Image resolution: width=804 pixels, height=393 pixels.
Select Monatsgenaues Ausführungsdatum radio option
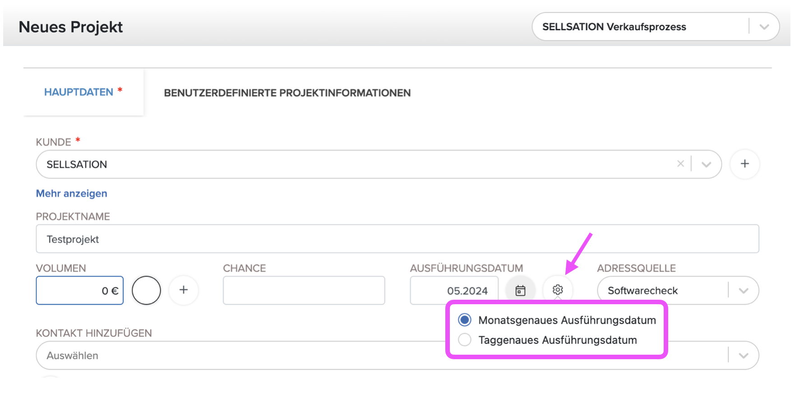point(465,320)
